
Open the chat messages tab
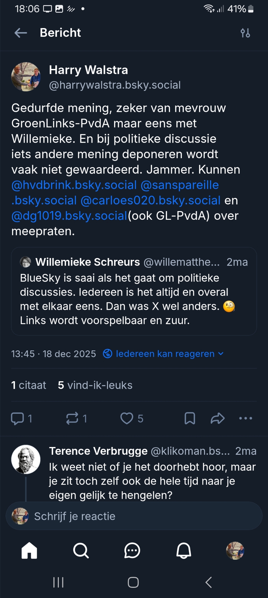132,550
